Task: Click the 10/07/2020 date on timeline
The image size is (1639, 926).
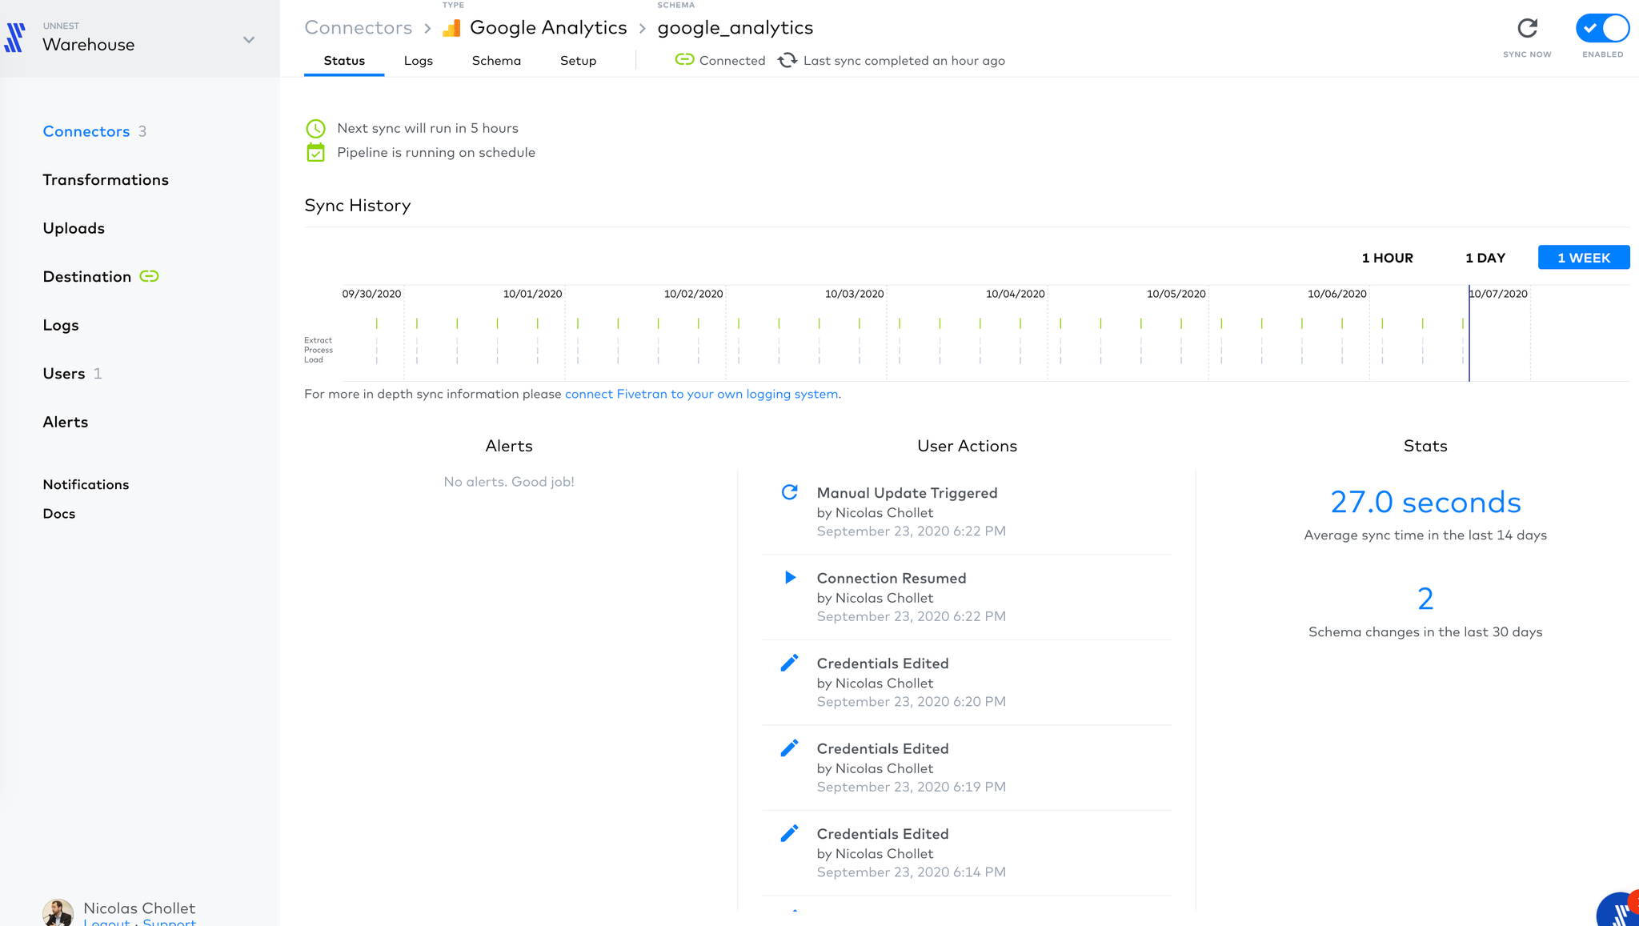Action: 1499,294
